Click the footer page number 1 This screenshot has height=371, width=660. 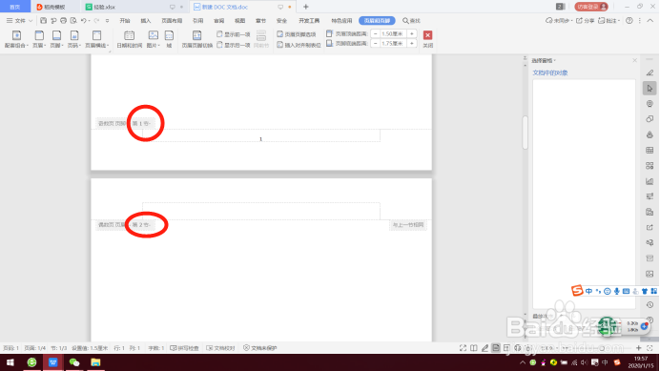coord(261,139)
